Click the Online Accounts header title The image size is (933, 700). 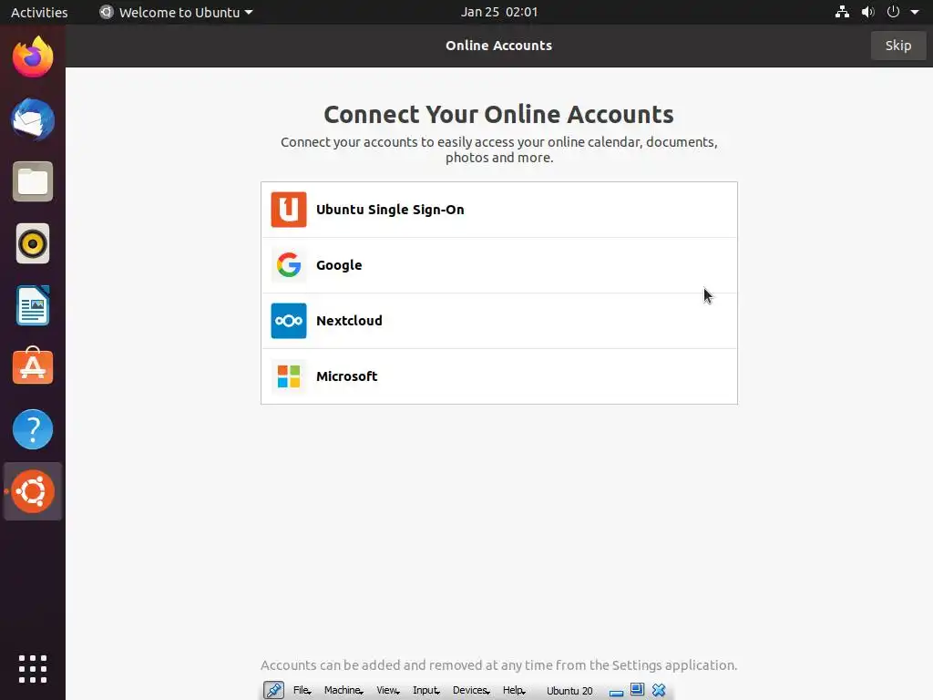click(499, 46)
